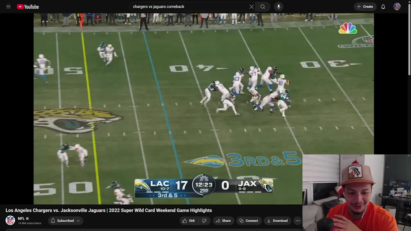The width and height of the screenshot is (411, 231).
Task: Select the video title text
Action: (x=109, y=210)
